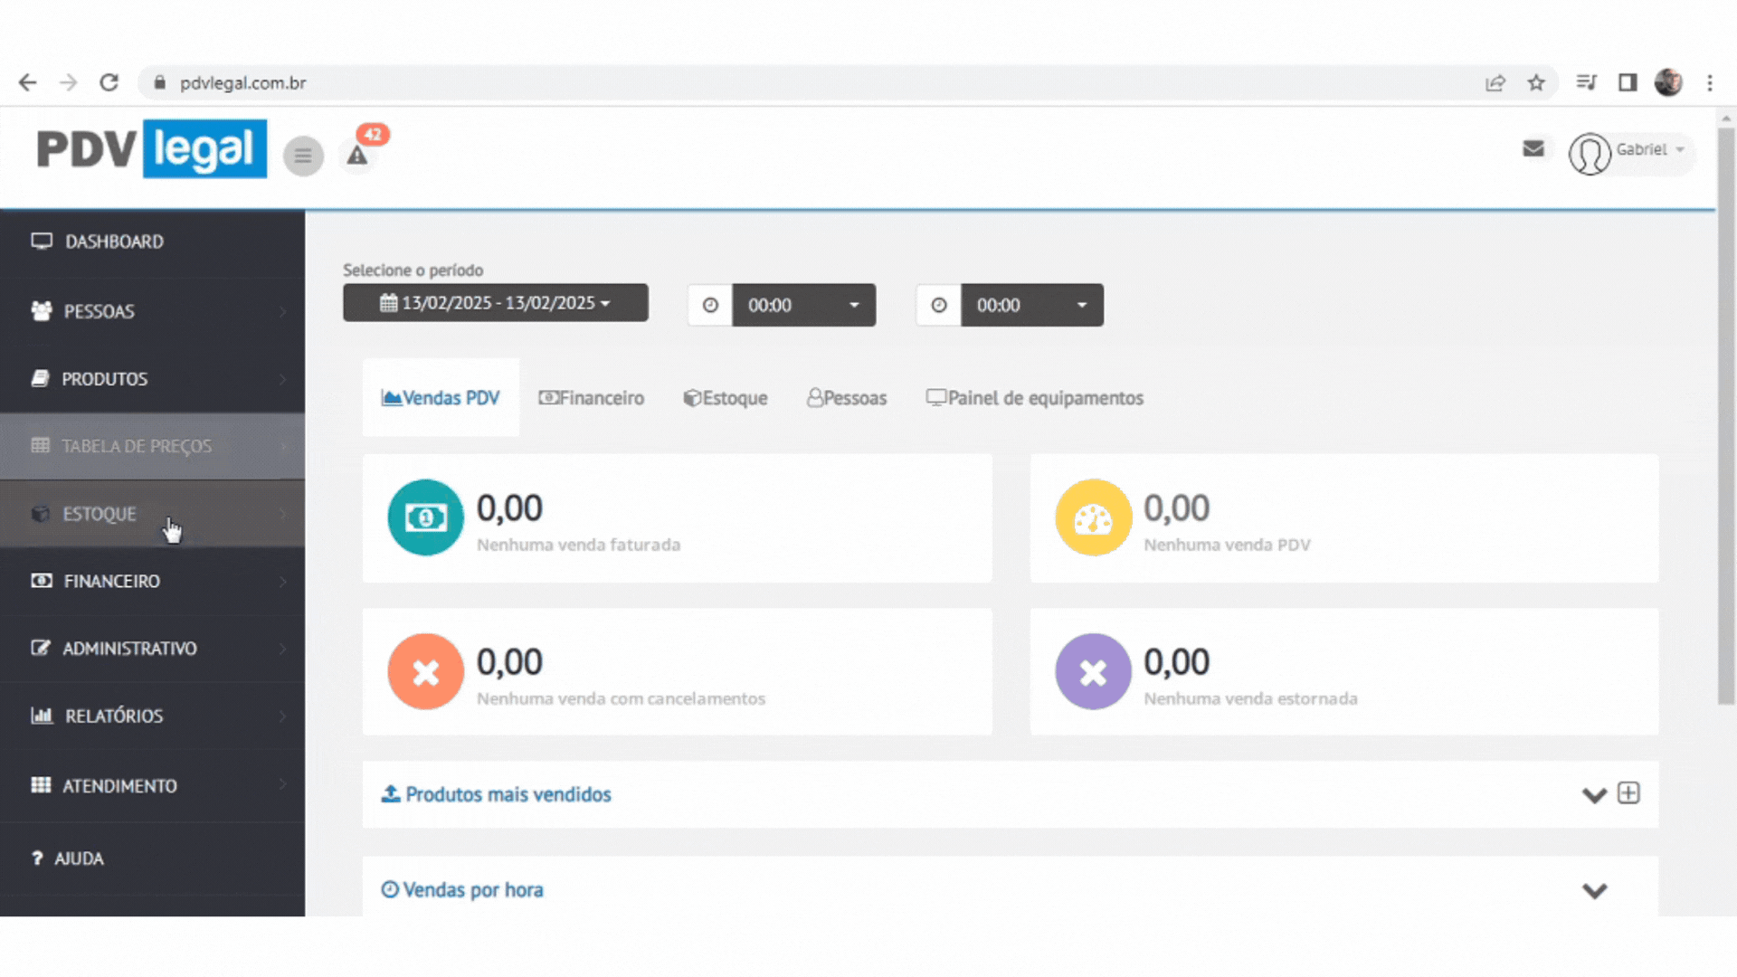Open the first 00:00 time dropdown
The height and width of the screenshot is (977, 1737).
pos(802,305)
